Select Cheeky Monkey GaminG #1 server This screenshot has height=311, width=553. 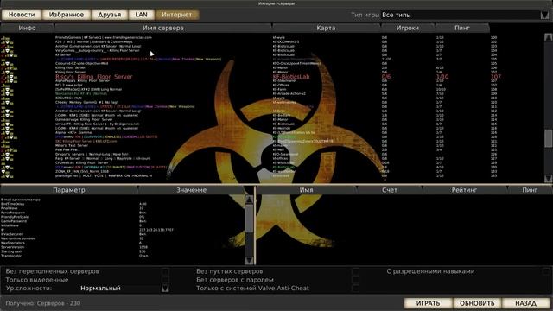271,102
